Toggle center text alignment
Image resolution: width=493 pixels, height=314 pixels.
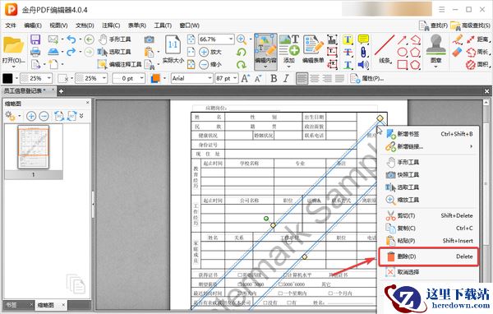point(315,79)
